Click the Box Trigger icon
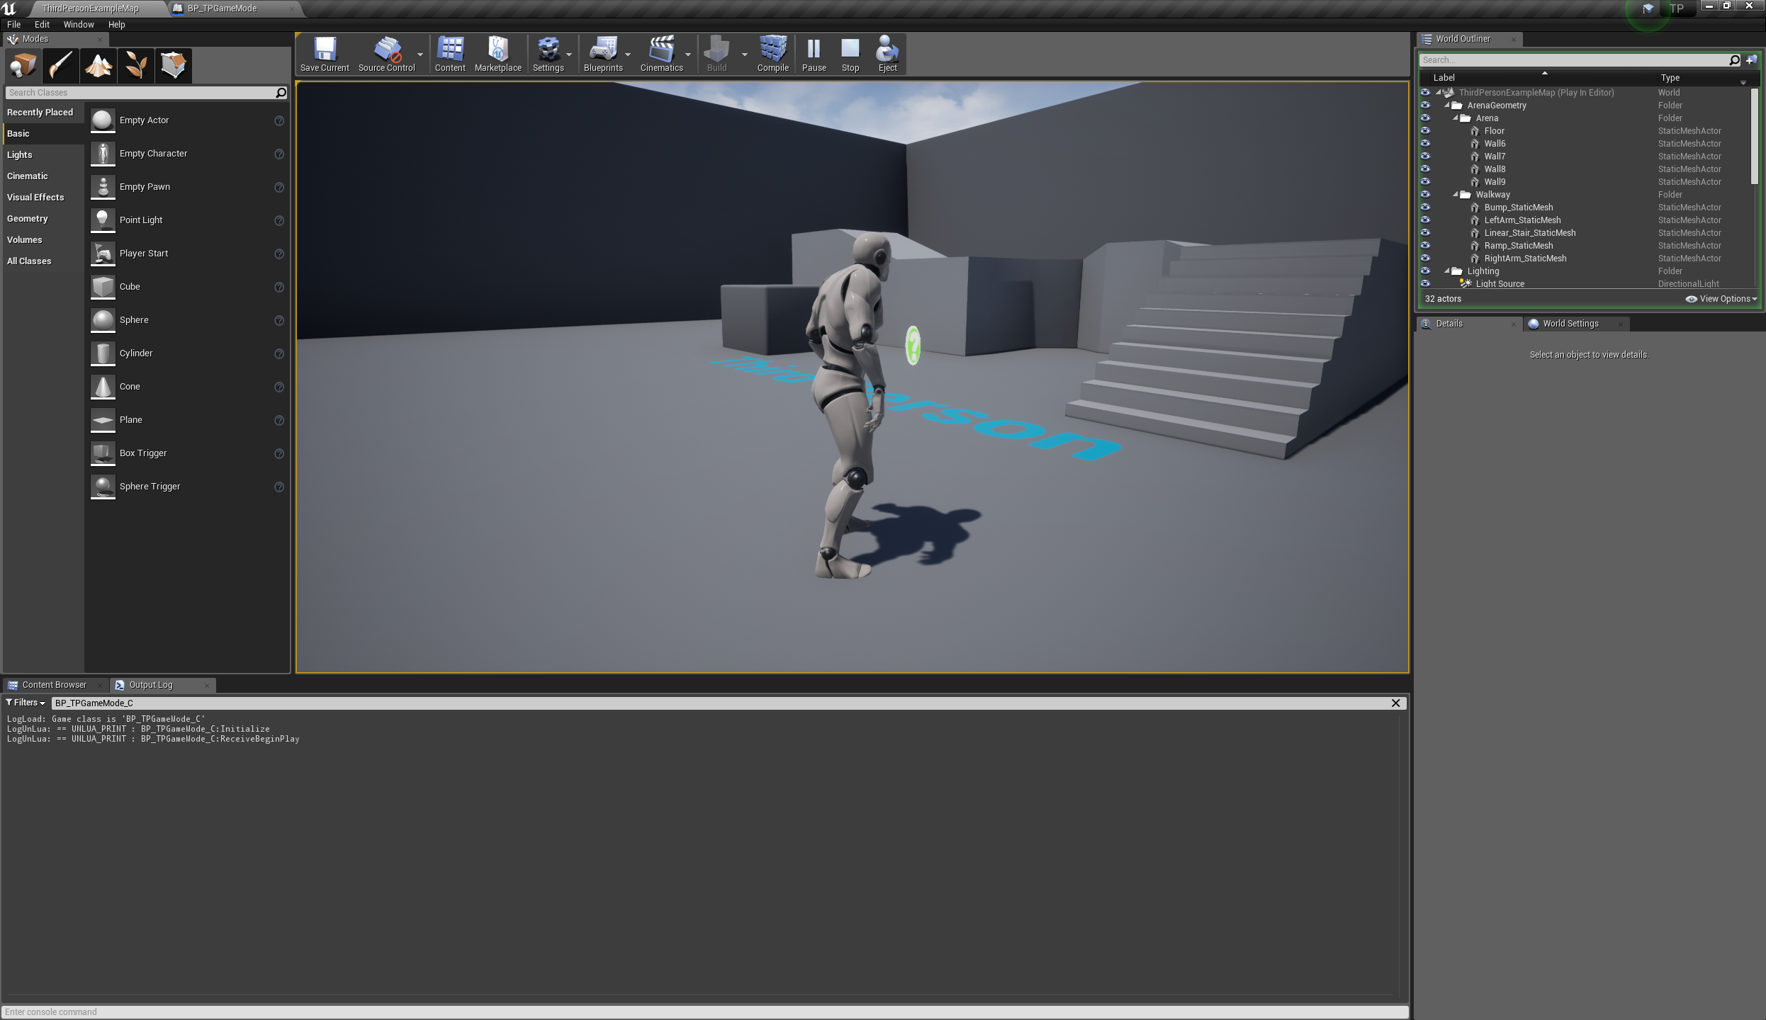 [x=103, y=453]
